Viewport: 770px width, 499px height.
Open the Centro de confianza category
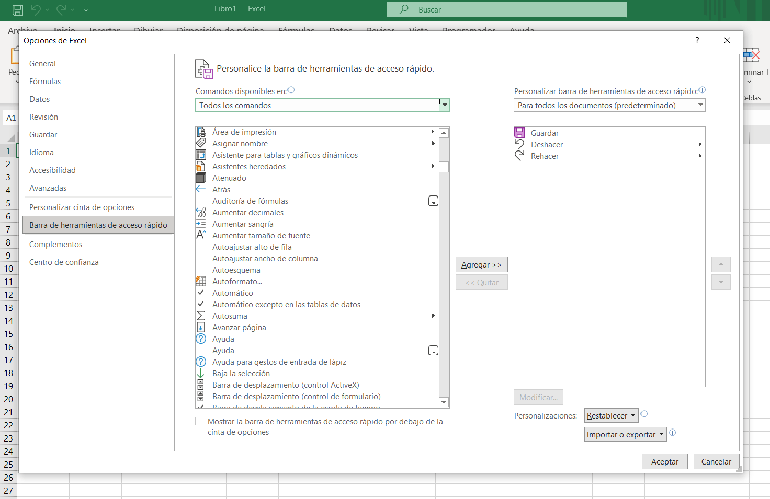tap(98, 262)
